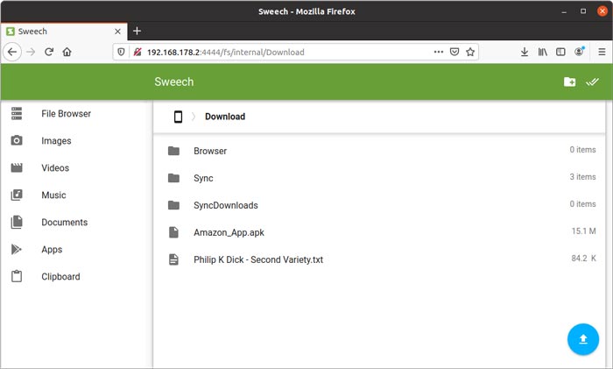The width and height of the screenshot is (613, 369).
Task: Maximize the Firefox window
Action: [583, 11]
